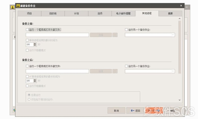
Task: Go to the 电子邮件提醒 tab
Action: tap(123, 14)
